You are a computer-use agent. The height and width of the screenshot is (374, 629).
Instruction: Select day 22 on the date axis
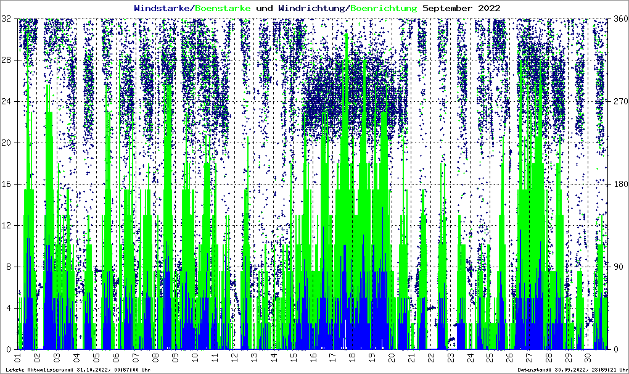430,357
